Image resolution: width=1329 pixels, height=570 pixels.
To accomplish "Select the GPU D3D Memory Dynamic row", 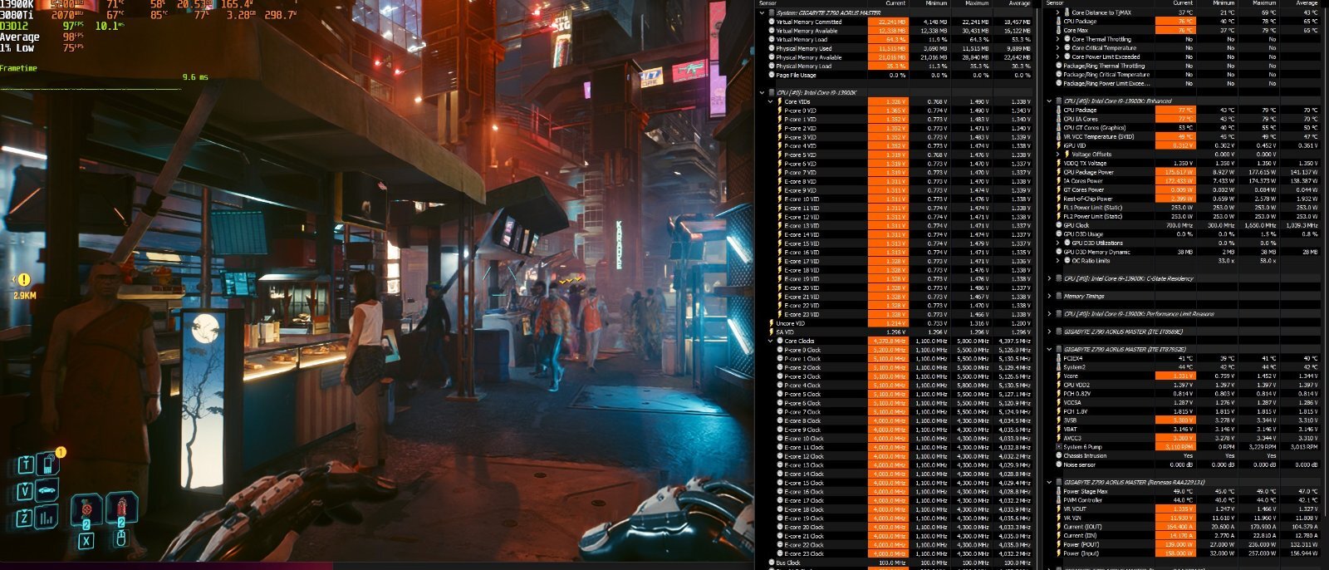I will 1186,252.
